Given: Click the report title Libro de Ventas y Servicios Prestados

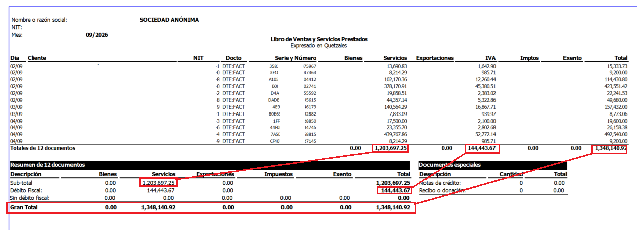Looking at the screenshot, I should click(319, 39).
